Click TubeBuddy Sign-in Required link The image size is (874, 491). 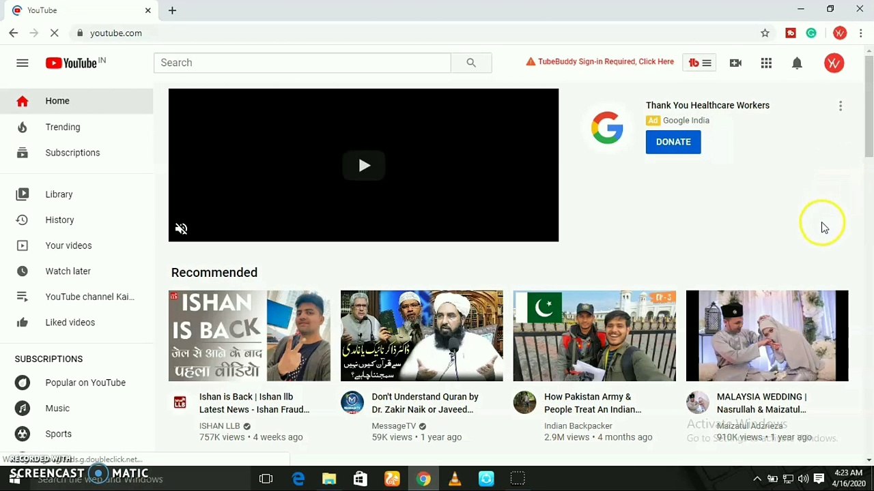[600, 61]
